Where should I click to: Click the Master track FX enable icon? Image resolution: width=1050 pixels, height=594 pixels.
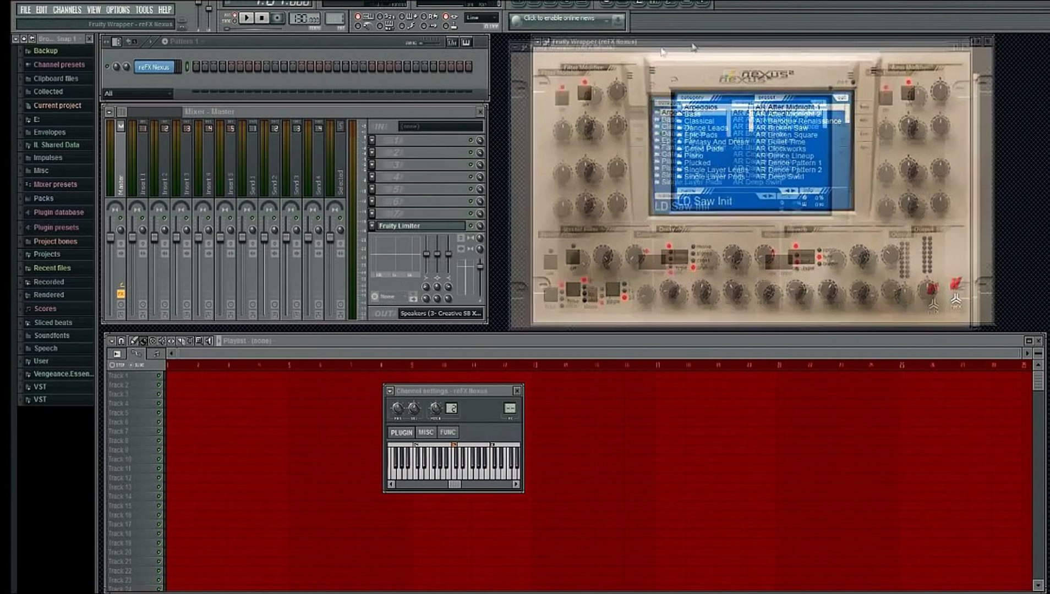121,294
